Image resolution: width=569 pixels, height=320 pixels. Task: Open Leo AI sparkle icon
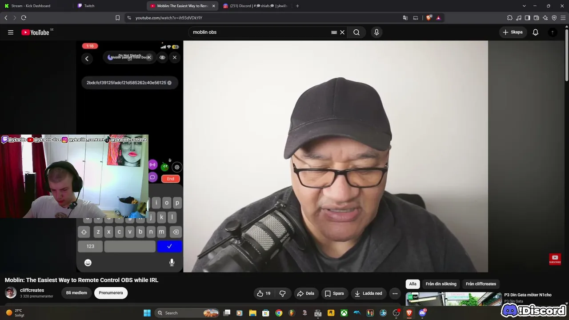(x=545, y=18)
